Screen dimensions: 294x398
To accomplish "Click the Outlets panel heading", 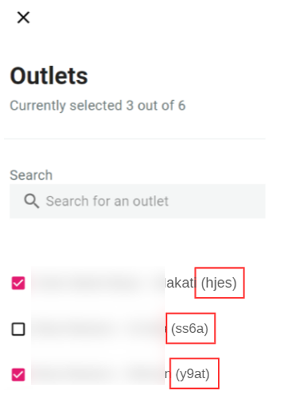I will [48, 76].
